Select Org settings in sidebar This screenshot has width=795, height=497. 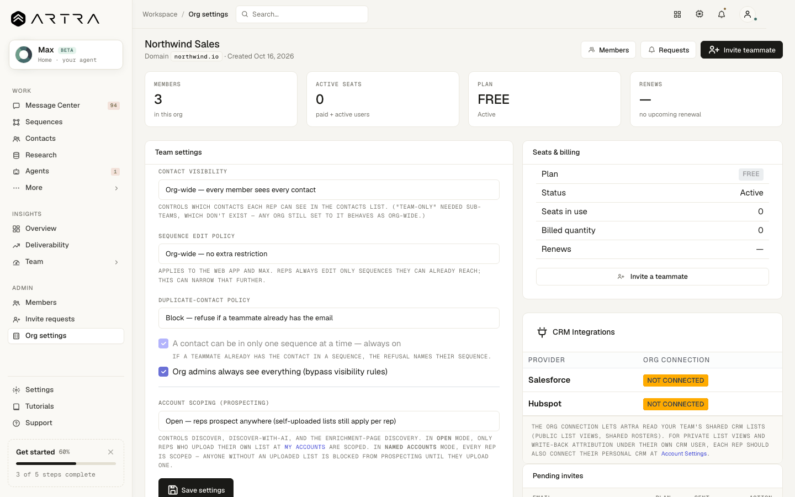(x=66, y=336)
